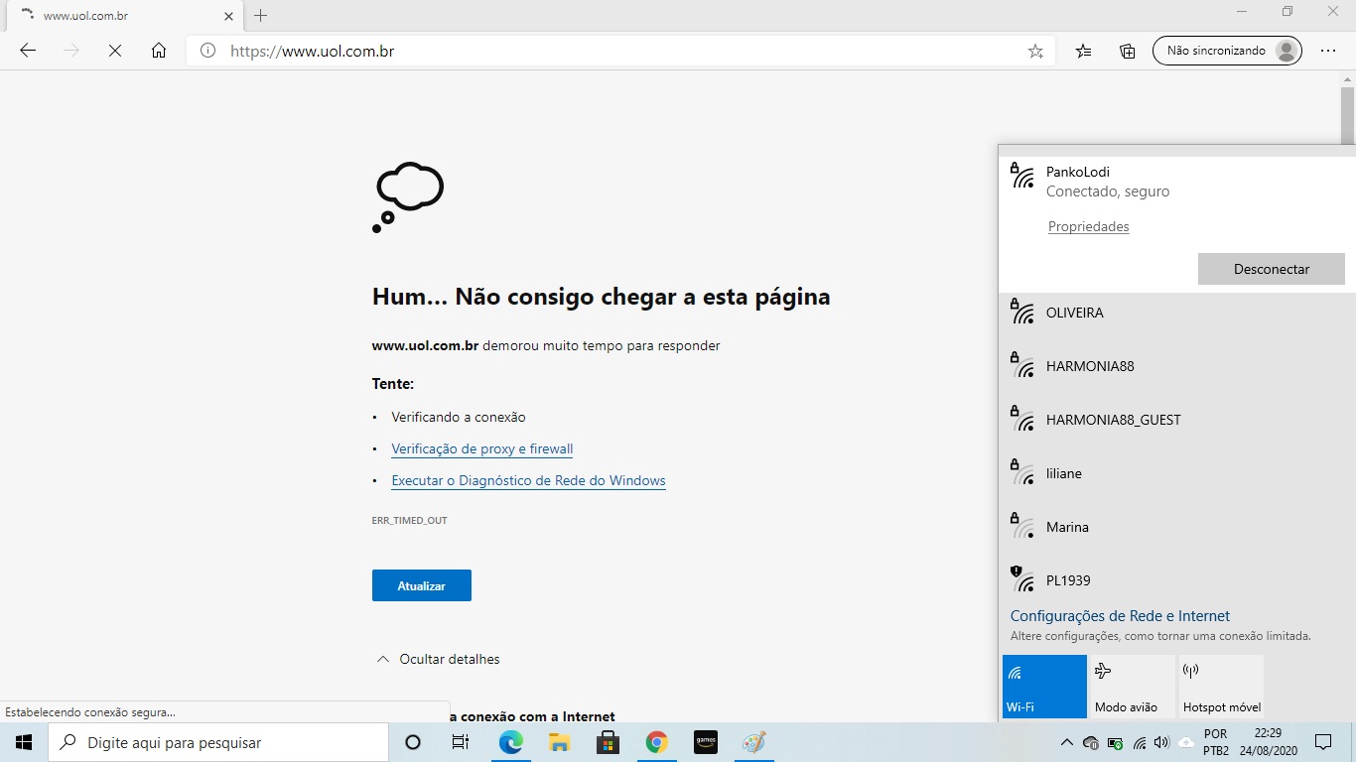Close the www.uol.com.br tab

[x=228, y=16]
